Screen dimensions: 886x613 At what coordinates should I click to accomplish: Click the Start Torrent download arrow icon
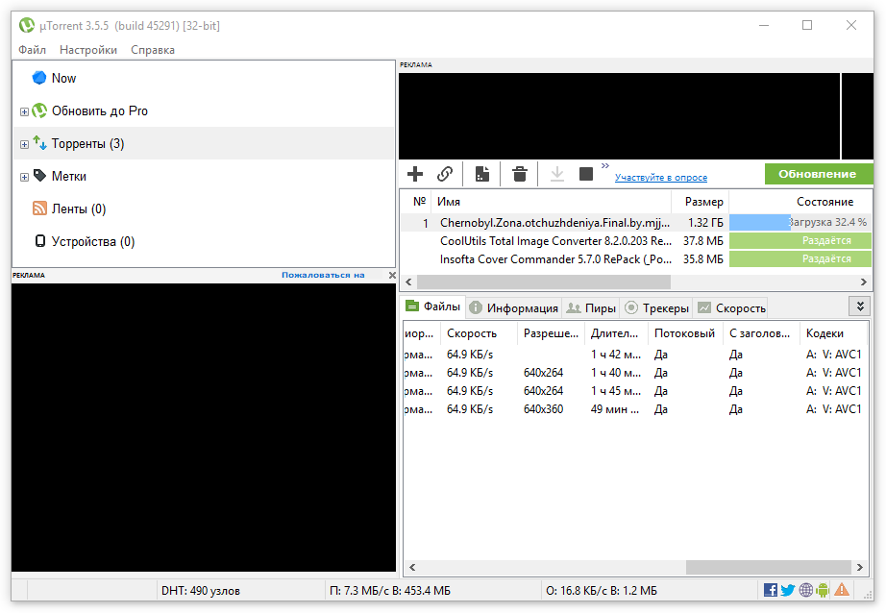pos(557,174)
